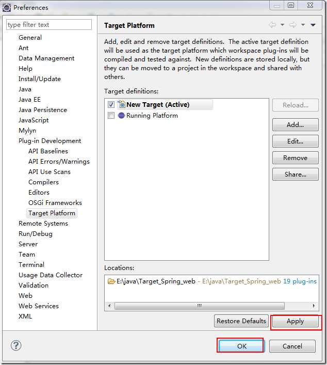This screenshot has width=327, height=365.
Task: Select the E:\java\Target_Spring_web location row
Action: coord(211,281)
